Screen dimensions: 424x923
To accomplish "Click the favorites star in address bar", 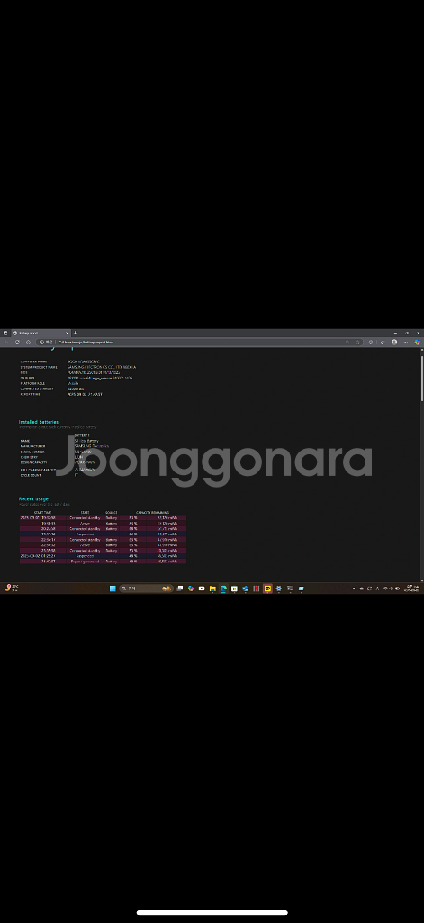I will [357, 342].
